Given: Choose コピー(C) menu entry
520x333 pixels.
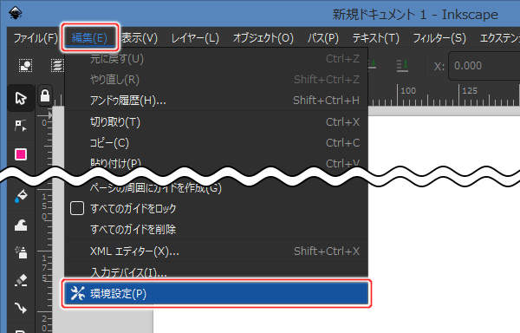Looking at the screenshot, I should pyautogui.click(x=216, y=142).
